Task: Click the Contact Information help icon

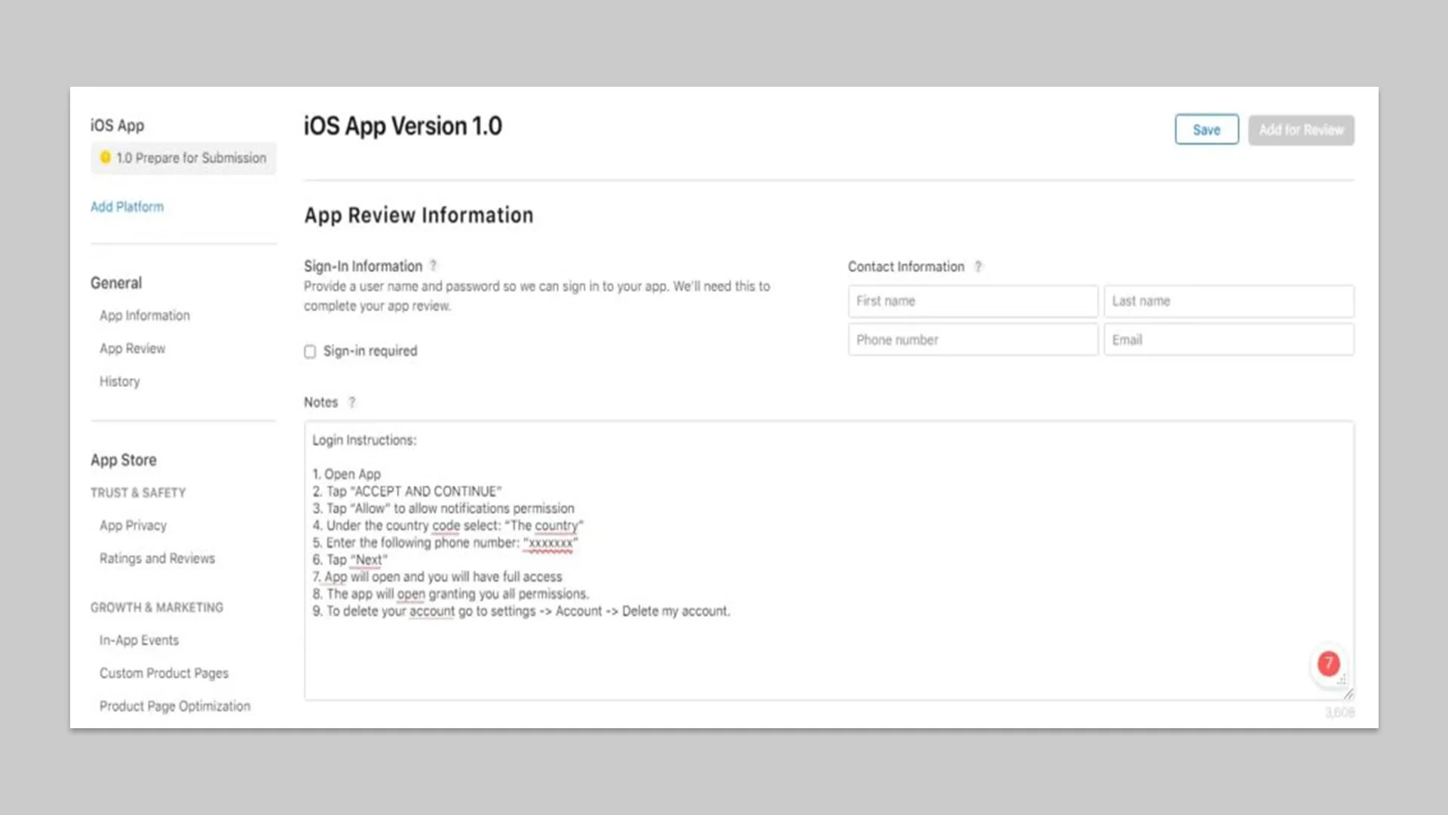Action: [978, 266]
